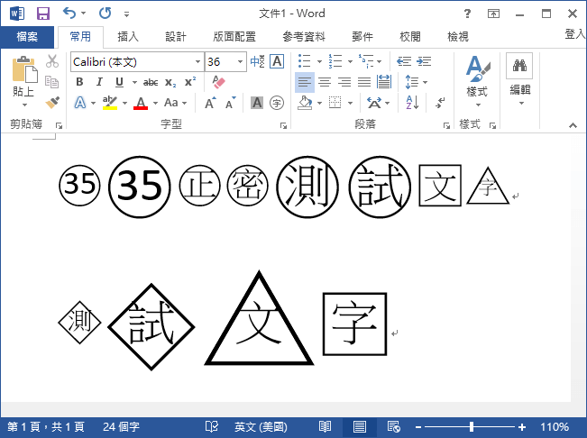Screen dimensions: 587x438
Task: Switch to web layout view in status bar
Action: coord(393,426)
